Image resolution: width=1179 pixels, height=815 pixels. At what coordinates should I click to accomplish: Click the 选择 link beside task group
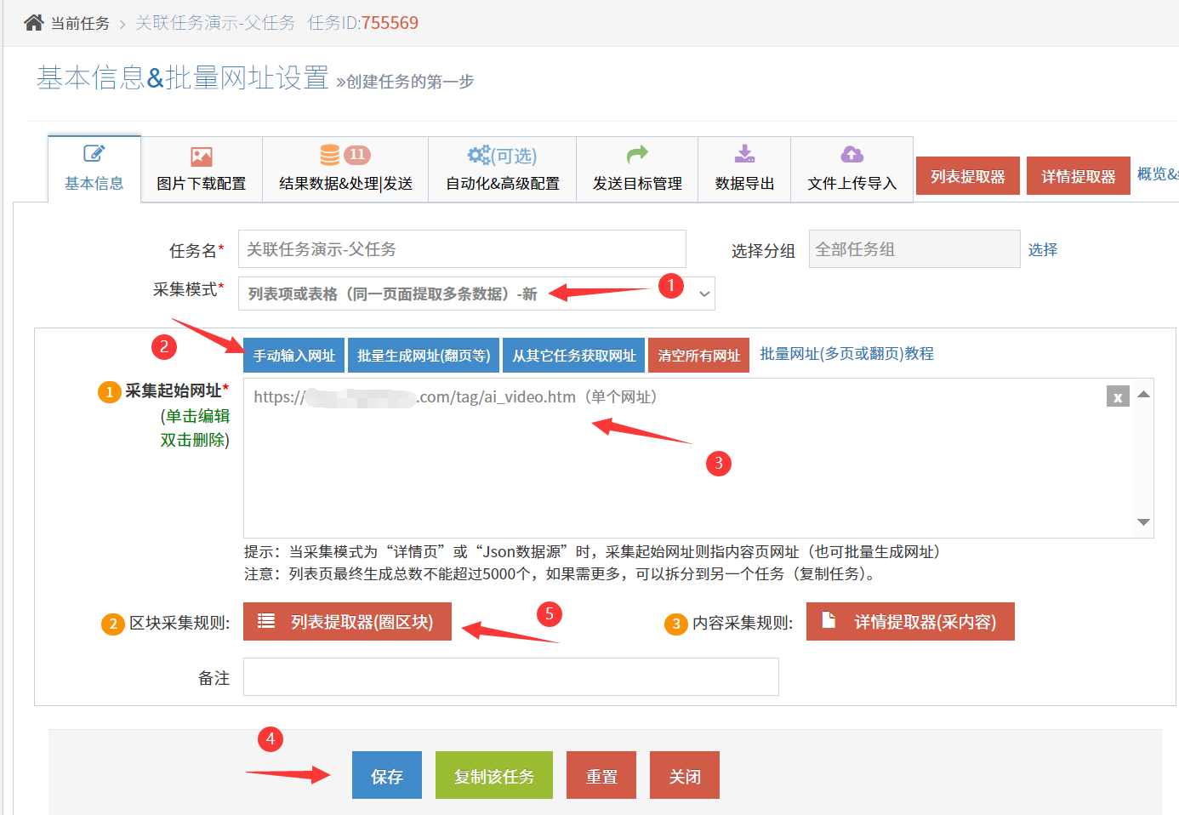[1042, 249]
